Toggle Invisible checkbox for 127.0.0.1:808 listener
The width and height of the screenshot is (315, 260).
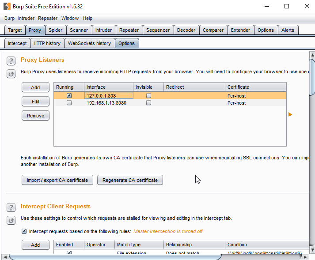pyautogui.click(x=148, y=95)
